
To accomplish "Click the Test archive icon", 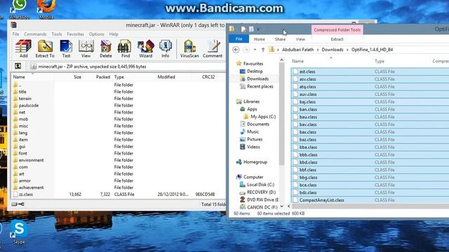I will coord(66,48).
